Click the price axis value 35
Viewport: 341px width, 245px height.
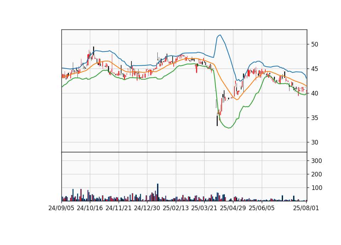coord(315,118)
